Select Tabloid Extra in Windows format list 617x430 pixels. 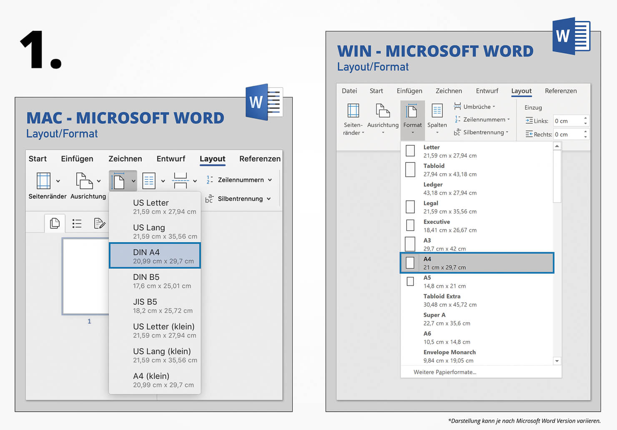click(x=477, y=300)
